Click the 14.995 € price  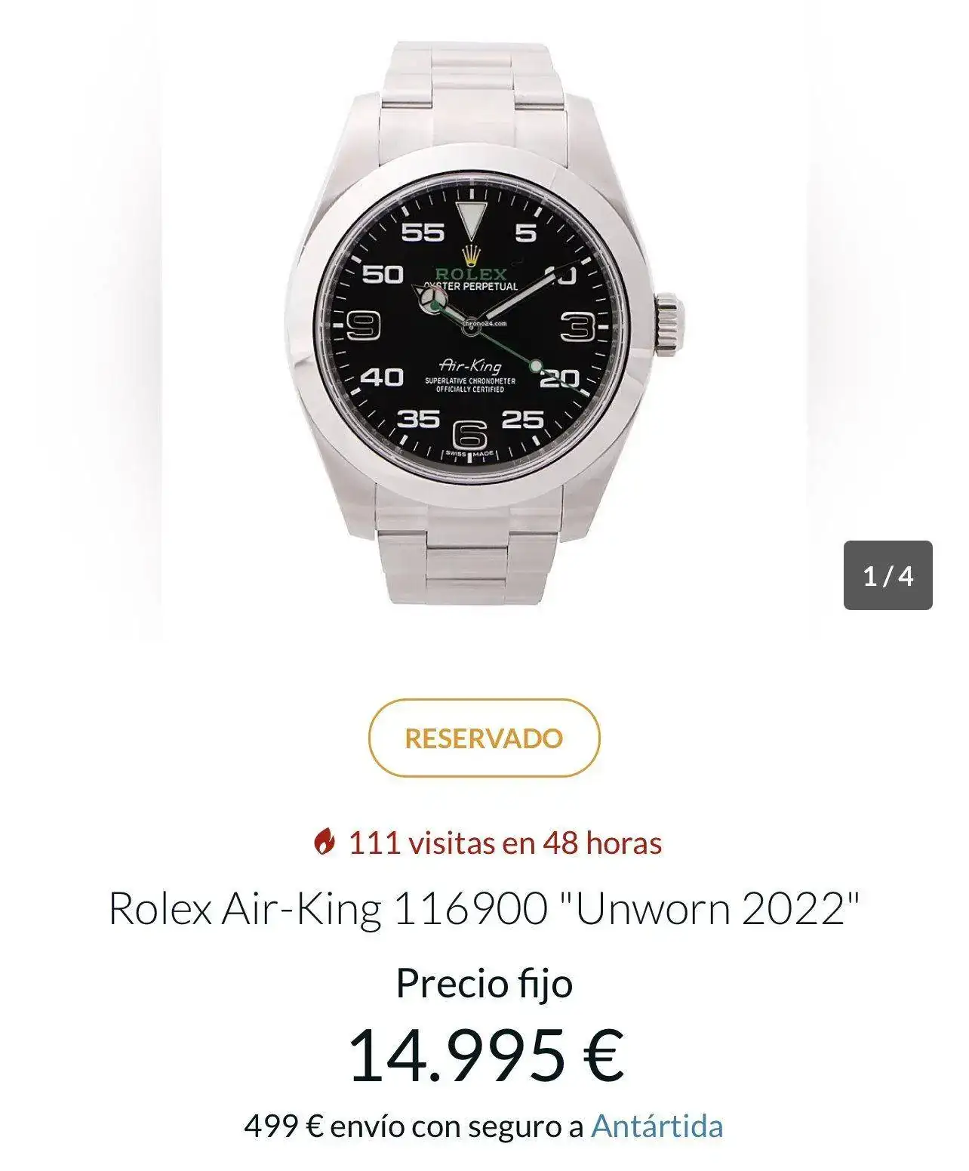click(484, 1054)
